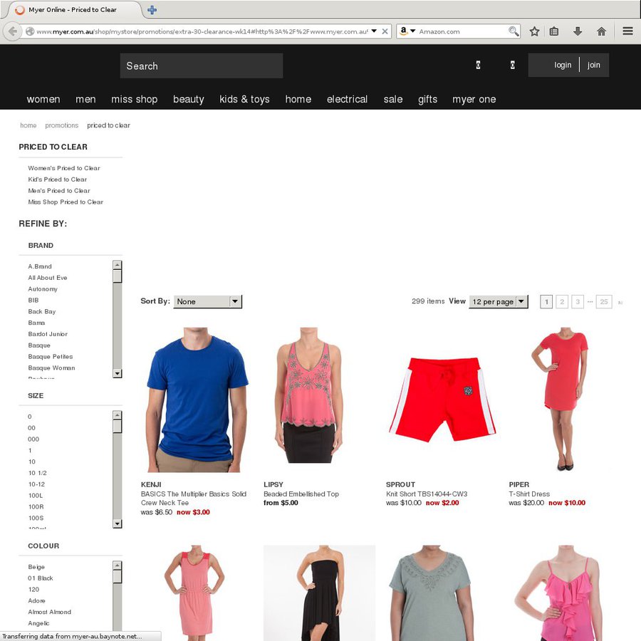Select the electrical navigation menu item
Viewport: 641px width, 641px height.
point(347,99)
